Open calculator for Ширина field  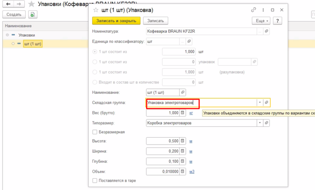[182, 151]
